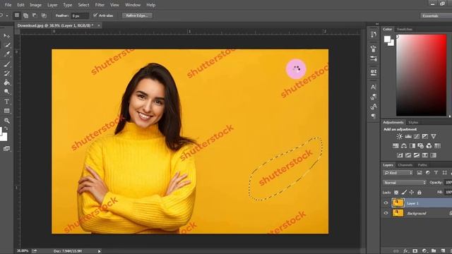Toggle lock position

click(412, 193)
